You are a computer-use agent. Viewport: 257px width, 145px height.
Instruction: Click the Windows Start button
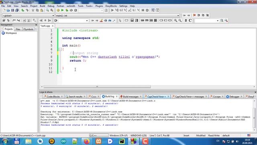click(5, 141)
